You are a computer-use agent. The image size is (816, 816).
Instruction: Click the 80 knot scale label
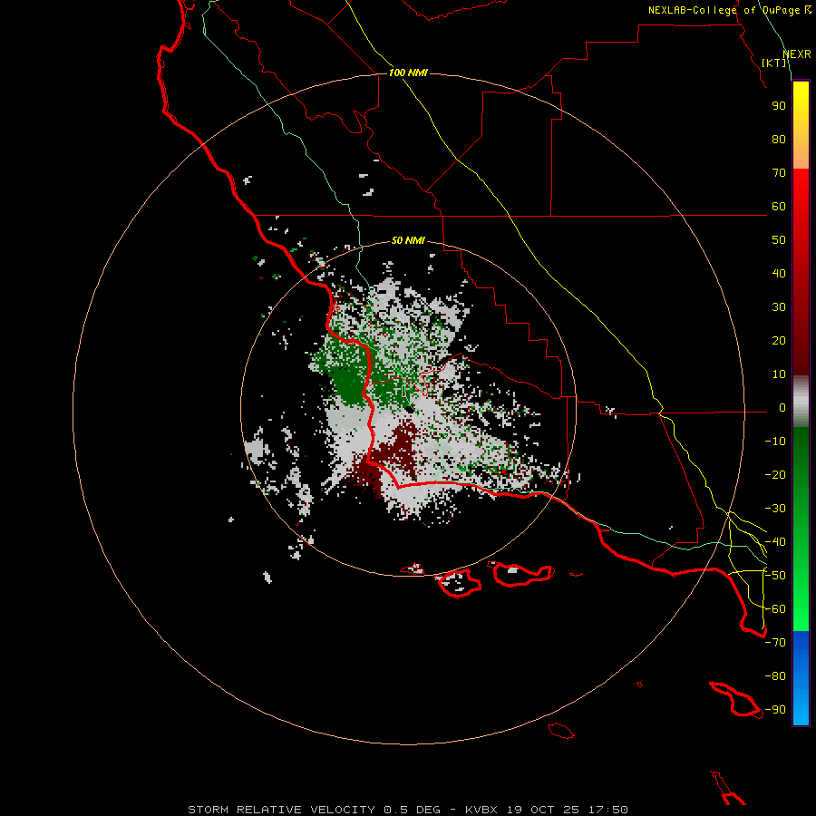click(x=779, y=139)
